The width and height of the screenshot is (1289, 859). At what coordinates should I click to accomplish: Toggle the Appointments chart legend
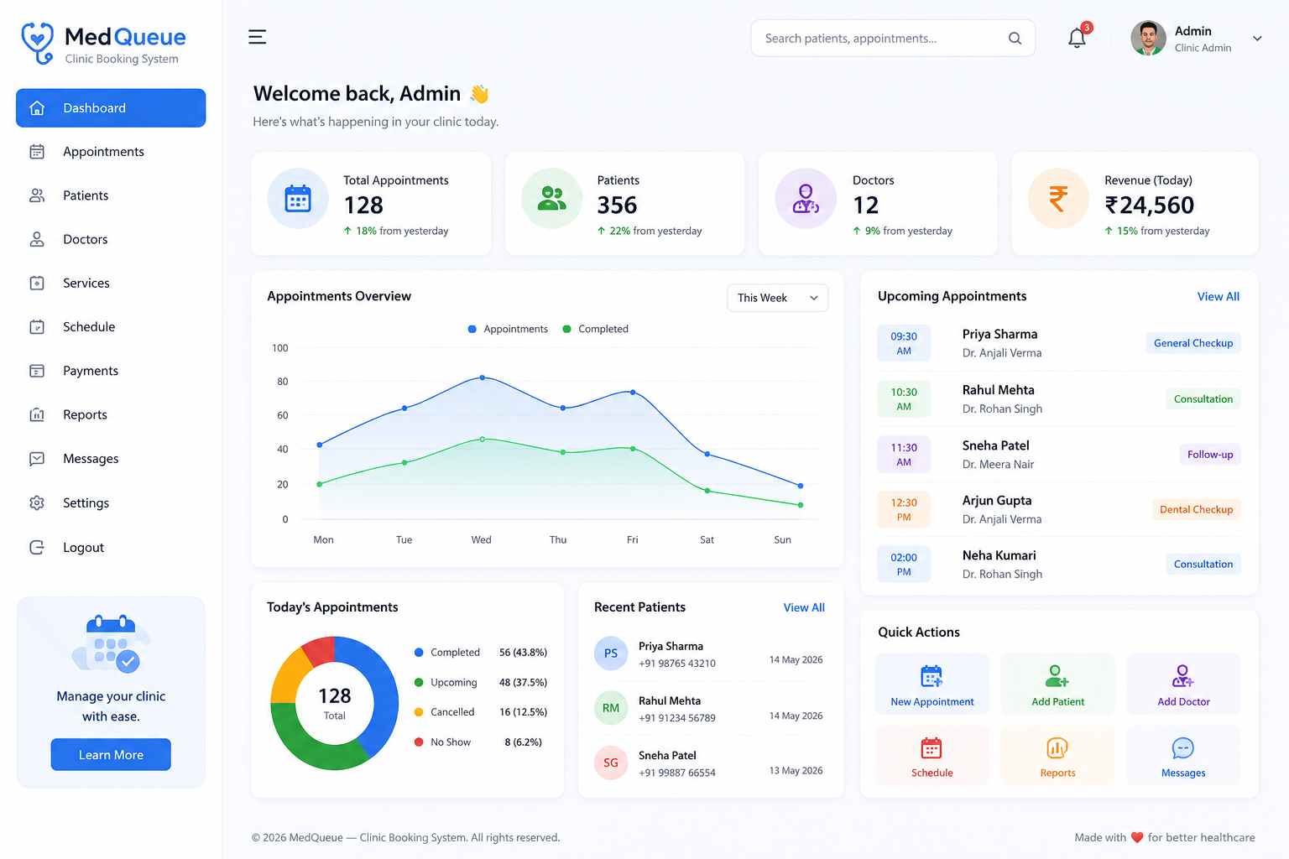[508, 329]
